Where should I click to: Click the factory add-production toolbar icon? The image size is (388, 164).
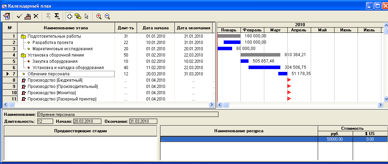point(28,16)
